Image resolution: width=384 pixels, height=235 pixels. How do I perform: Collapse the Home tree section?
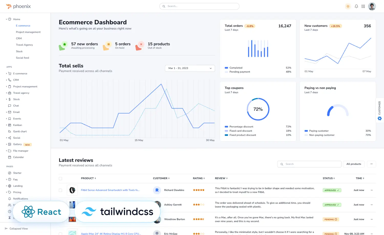[x=6, y=19]
